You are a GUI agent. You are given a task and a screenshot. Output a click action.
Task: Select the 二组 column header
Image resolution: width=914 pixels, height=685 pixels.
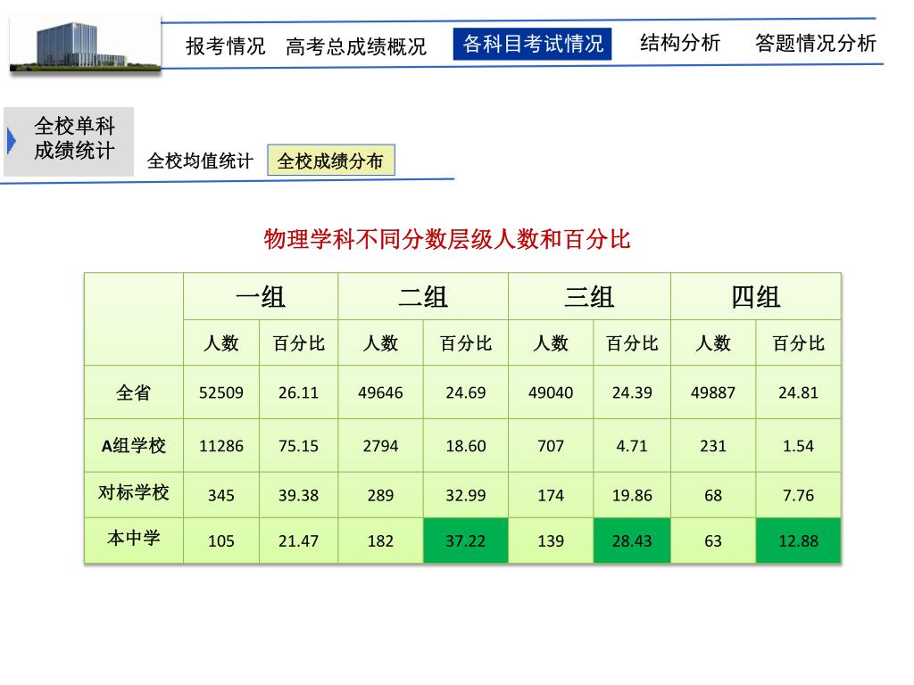423,296
